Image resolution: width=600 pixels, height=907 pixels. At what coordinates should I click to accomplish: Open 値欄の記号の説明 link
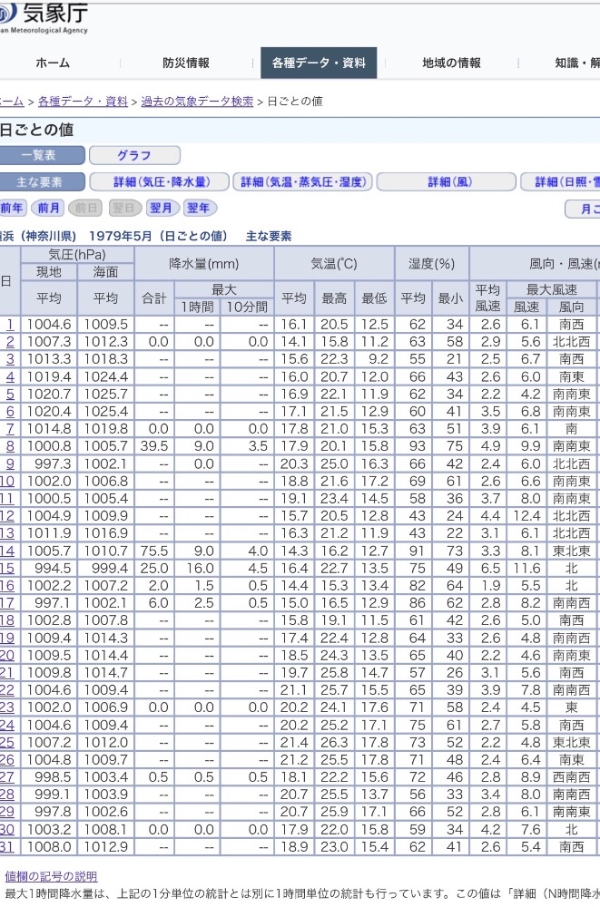tap(51, 876)
